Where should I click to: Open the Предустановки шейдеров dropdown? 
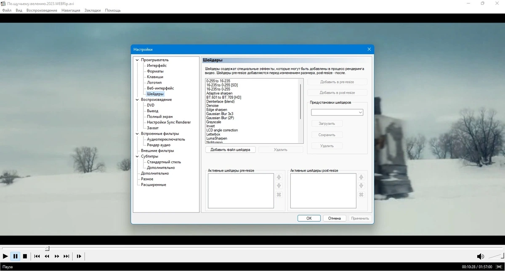(337, 112)
